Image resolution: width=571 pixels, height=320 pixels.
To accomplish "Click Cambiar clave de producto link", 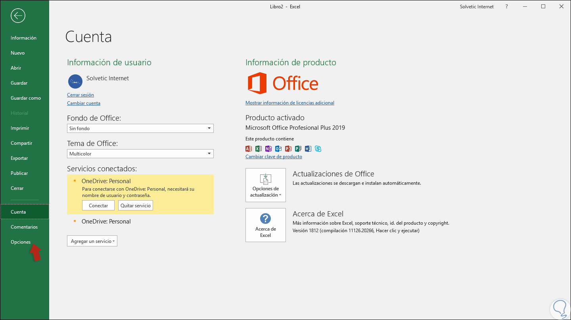I will (274, 157).
